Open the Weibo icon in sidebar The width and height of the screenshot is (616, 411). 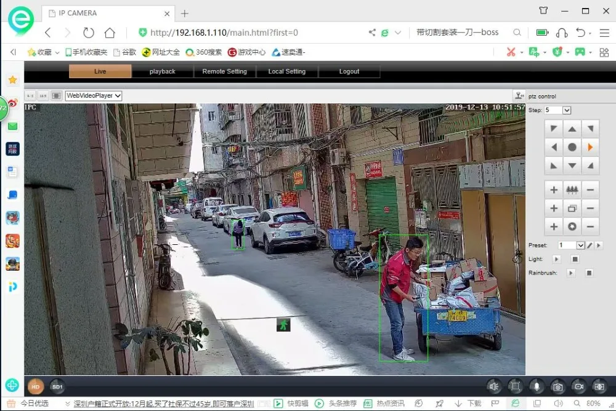coord(12,103)
